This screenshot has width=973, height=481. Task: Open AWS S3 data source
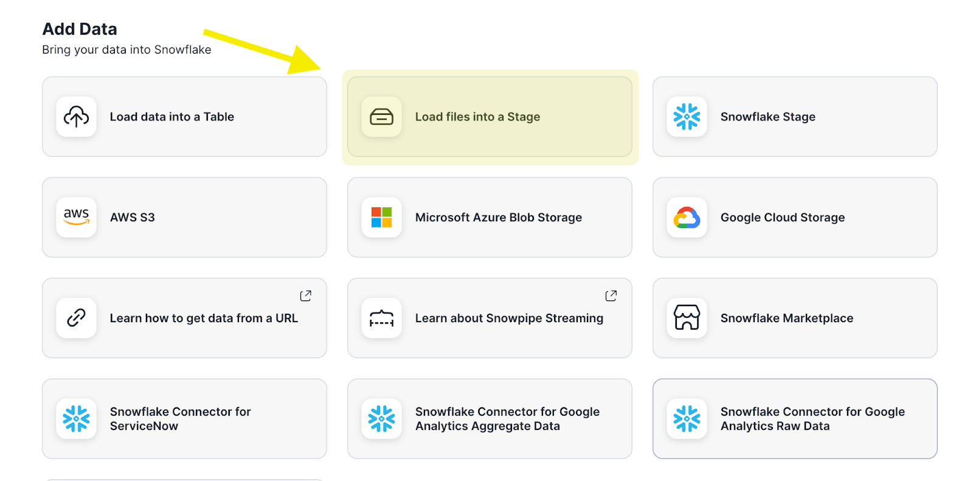click(x=184, y=217)
